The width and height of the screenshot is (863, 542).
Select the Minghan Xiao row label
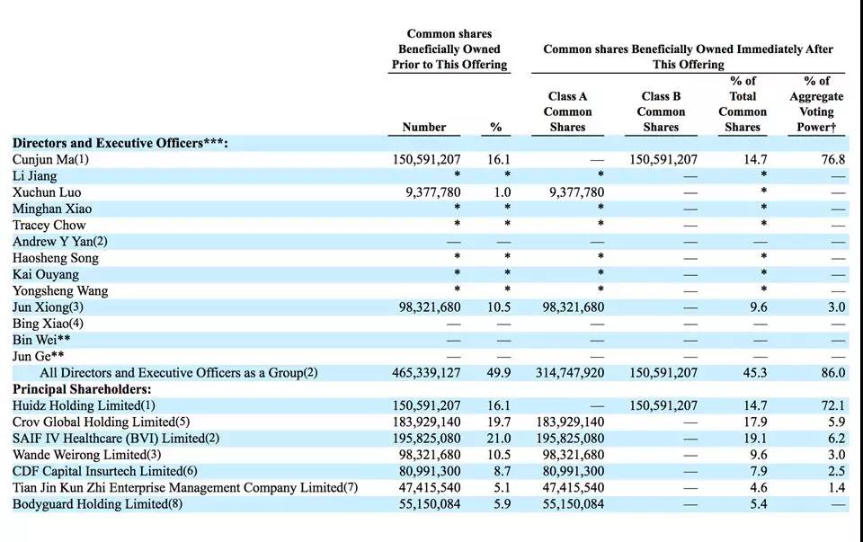(x=52, y=209)
